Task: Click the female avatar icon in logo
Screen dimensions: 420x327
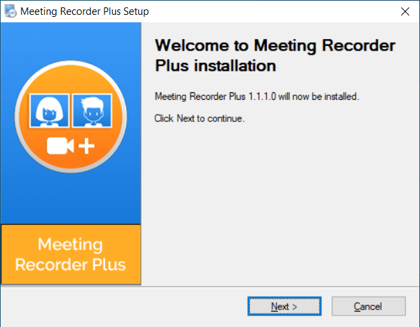Action: [x=49, y=111]
